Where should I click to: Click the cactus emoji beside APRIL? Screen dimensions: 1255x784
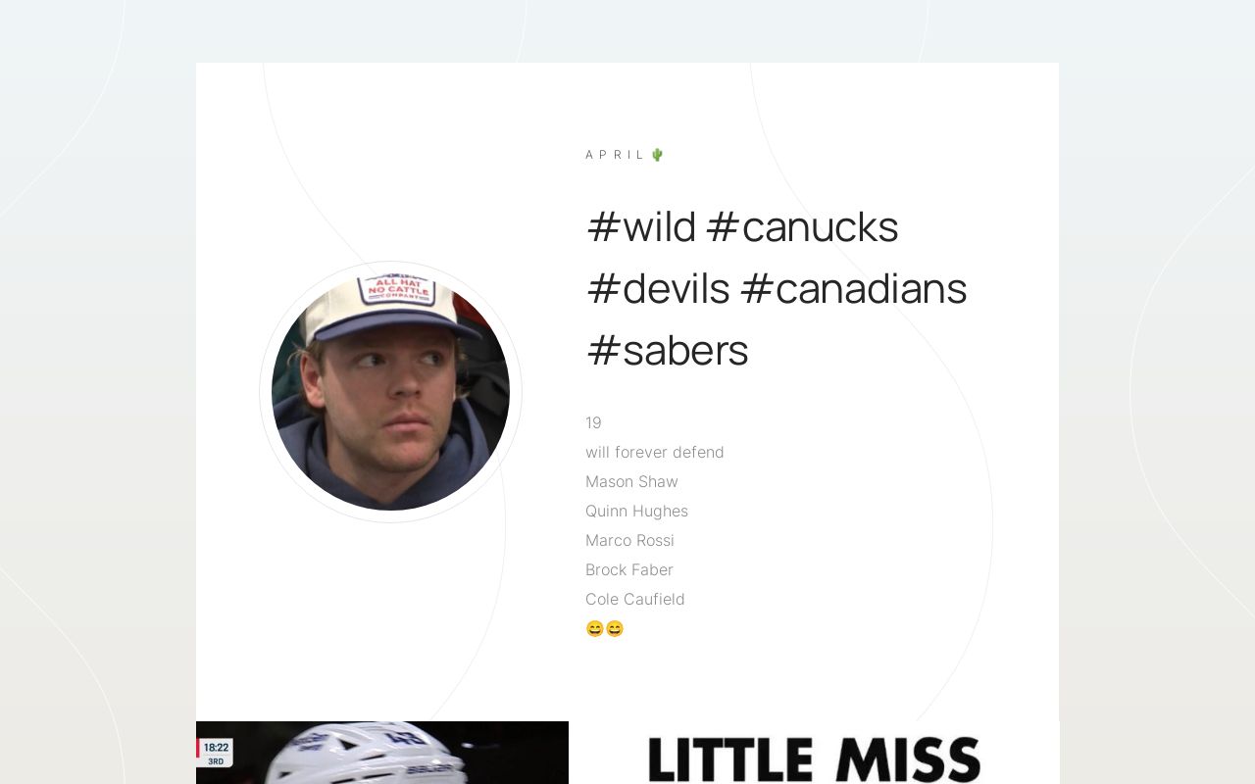coord(657,155)
